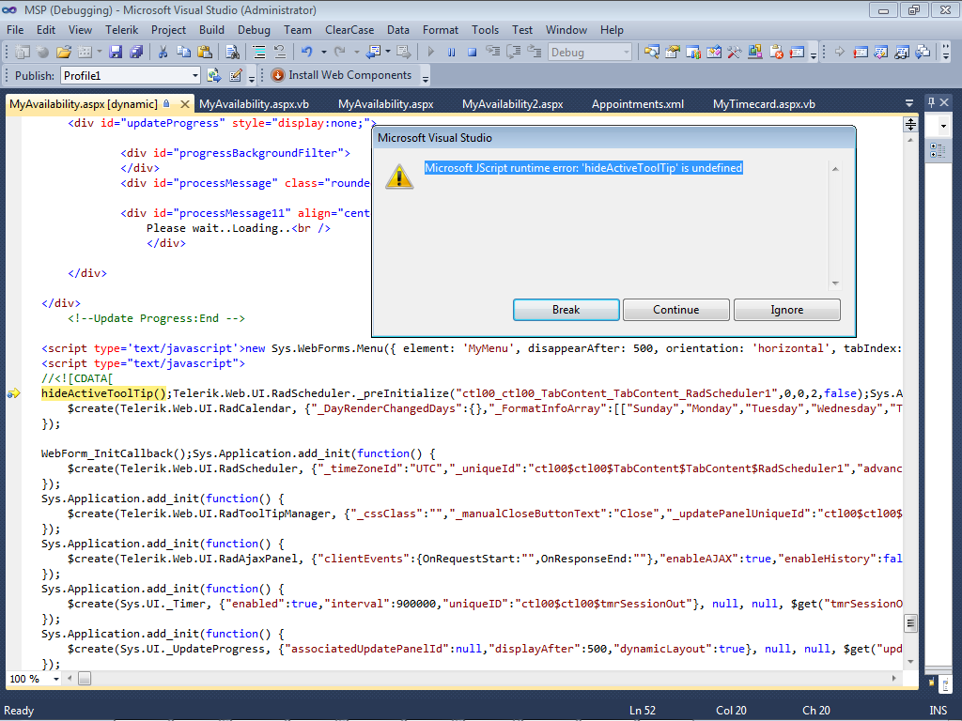This screenshot has height=721, width=962.
Task: Click the Cut scissors icon
Action: [x=163, y=53]
